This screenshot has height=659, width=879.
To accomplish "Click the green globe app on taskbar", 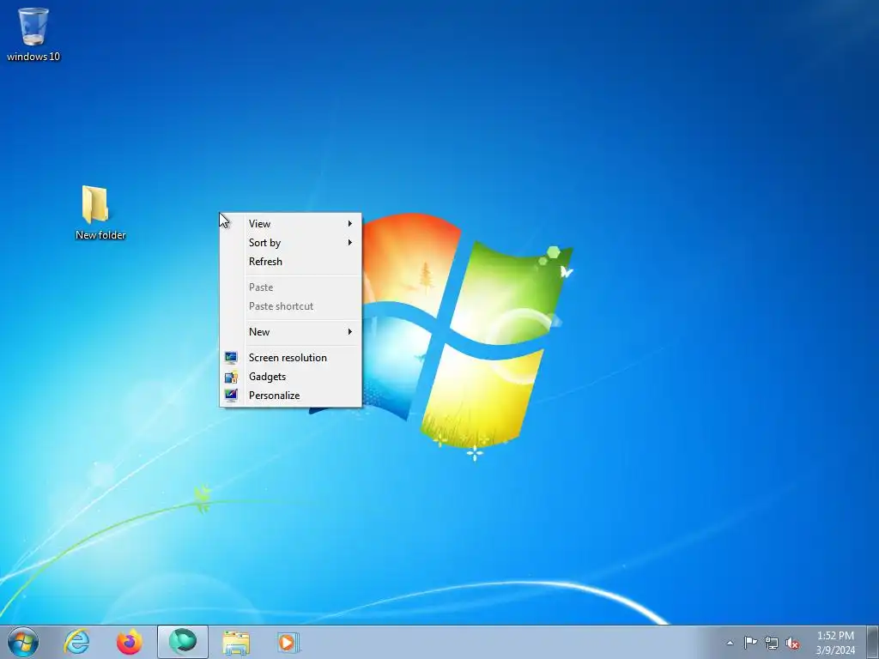I will pyautogui.click(x=183, y=642).
